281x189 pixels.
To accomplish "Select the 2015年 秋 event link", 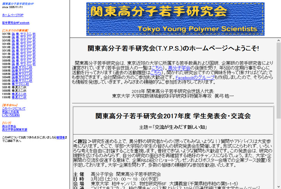I will [34, 40].
